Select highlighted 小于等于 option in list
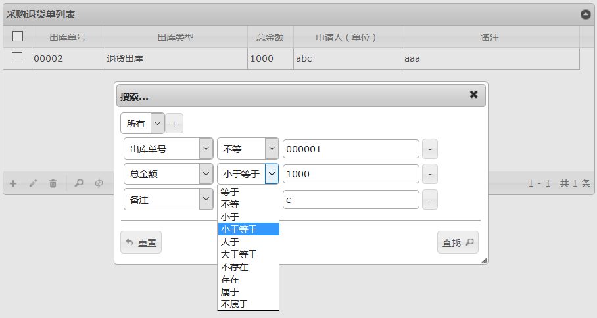This screenshot has width=597, height=318. tap(249, 229)
